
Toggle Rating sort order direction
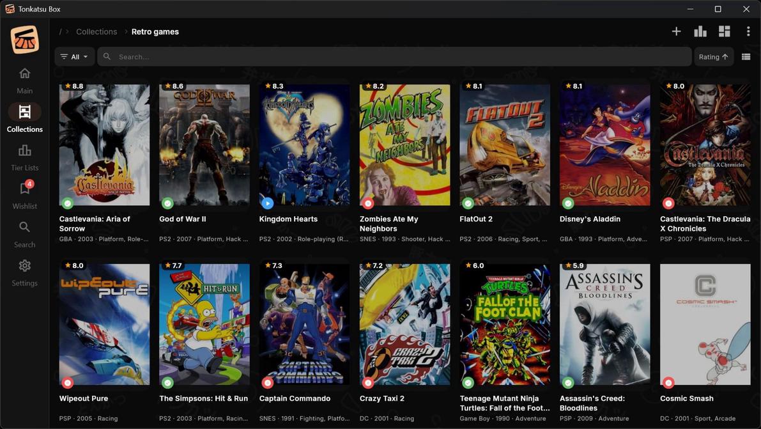(713, 57)
